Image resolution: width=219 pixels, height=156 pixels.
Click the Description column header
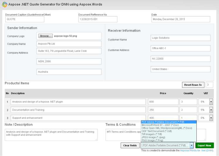click(x=18, y=93)
